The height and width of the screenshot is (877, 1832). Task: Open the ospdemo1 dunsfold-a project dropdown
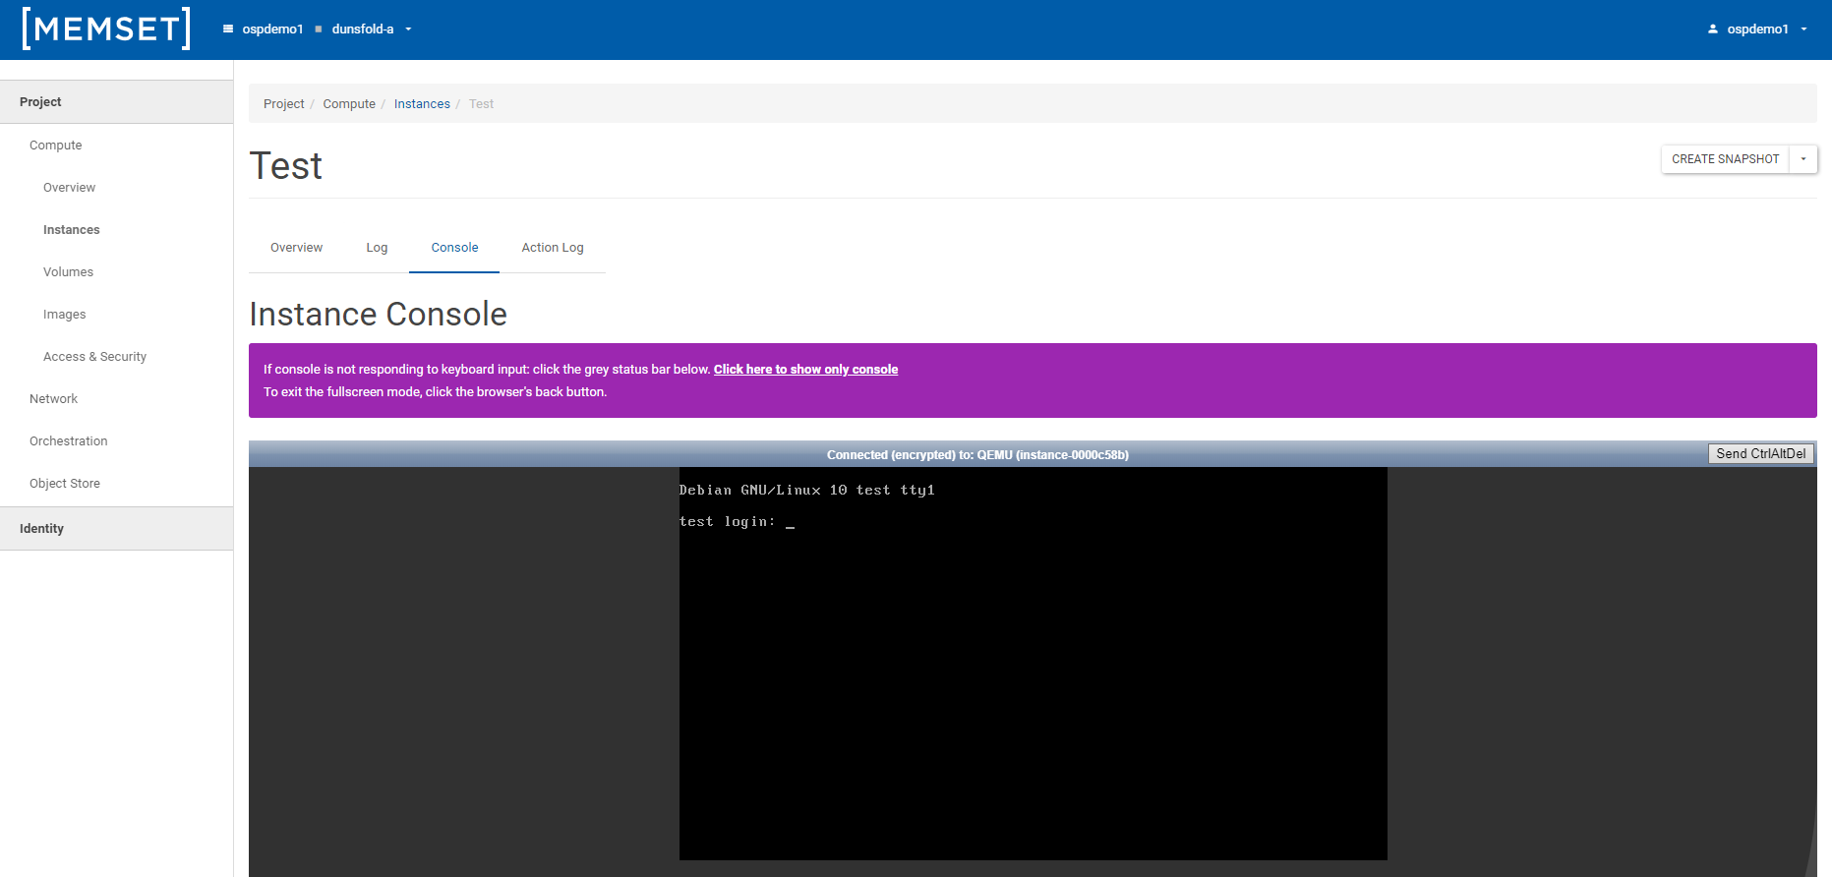coord(317,29)
